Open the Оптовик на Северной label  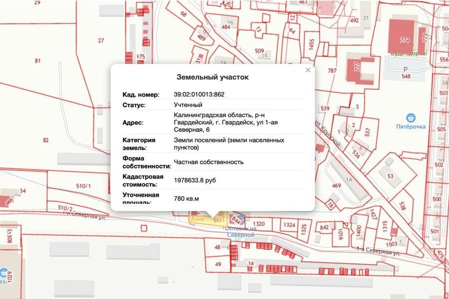241,232
